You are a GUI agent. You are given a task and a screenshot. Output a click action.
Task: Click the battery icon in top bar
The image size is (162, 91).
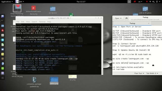[157, 2]
